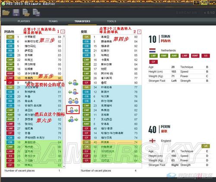
Task: Click the swap two players icon
Action: (x=73, y=101)
